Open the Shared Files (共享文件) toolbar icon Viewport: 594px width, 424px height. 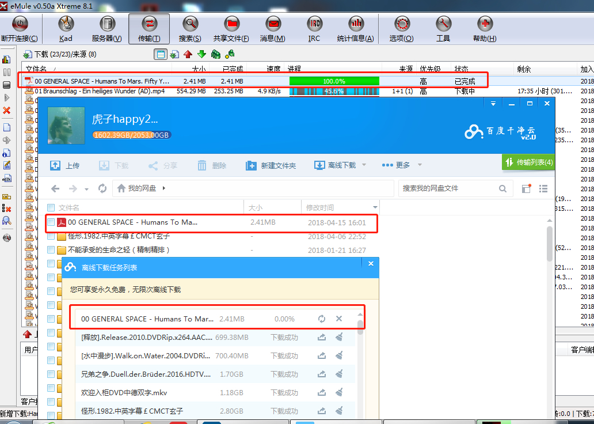pyautogui.click(x=231, y=24)
